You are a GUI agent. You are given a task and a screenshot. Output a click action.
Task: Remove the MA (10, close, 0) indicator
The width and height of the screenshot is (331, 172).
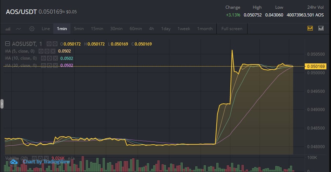click(55, 58)
